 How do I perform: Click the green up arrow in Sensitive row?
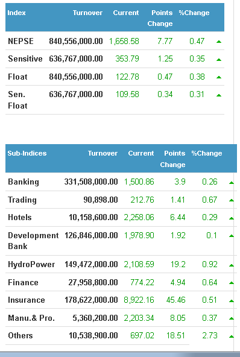[x=219, y=60]
